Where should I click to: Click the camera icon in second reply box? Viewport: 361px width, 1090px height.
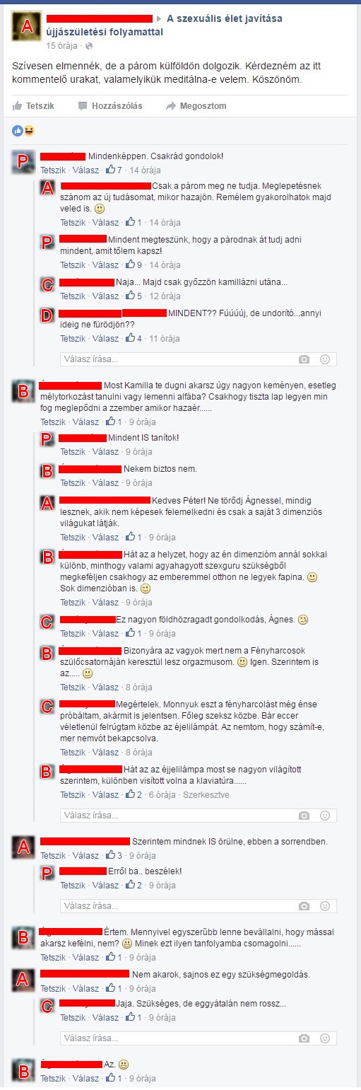pos(304,816)
